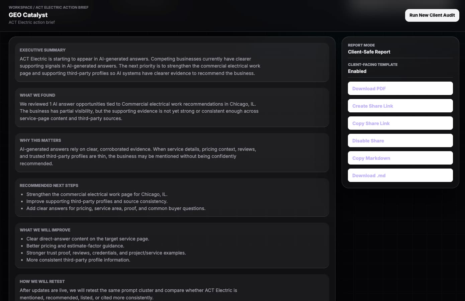Select the What We Will Improve heading
This screenshot has height=301, width=465.
click(x=45, y=230)
